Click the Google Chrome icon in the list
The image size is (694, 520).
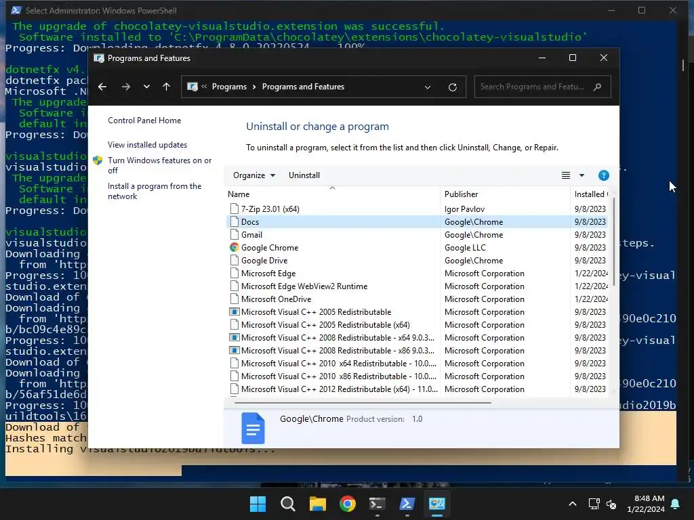[x=234, y=248]
